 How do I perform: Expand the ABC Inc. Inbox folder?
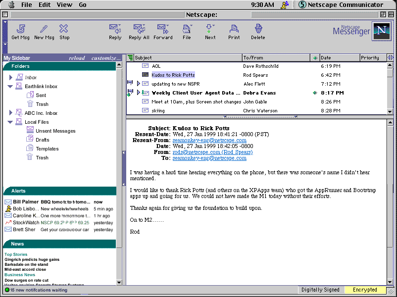click(x=10, y=113)
